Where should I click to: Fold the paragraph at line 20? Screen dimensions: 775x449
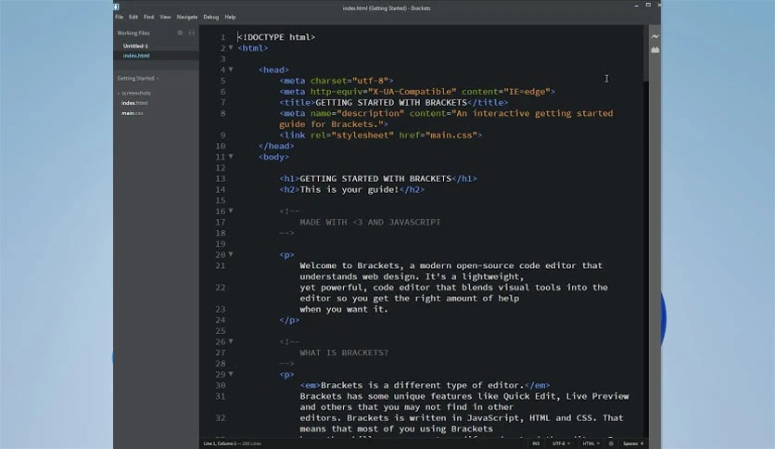coord(231,254)
